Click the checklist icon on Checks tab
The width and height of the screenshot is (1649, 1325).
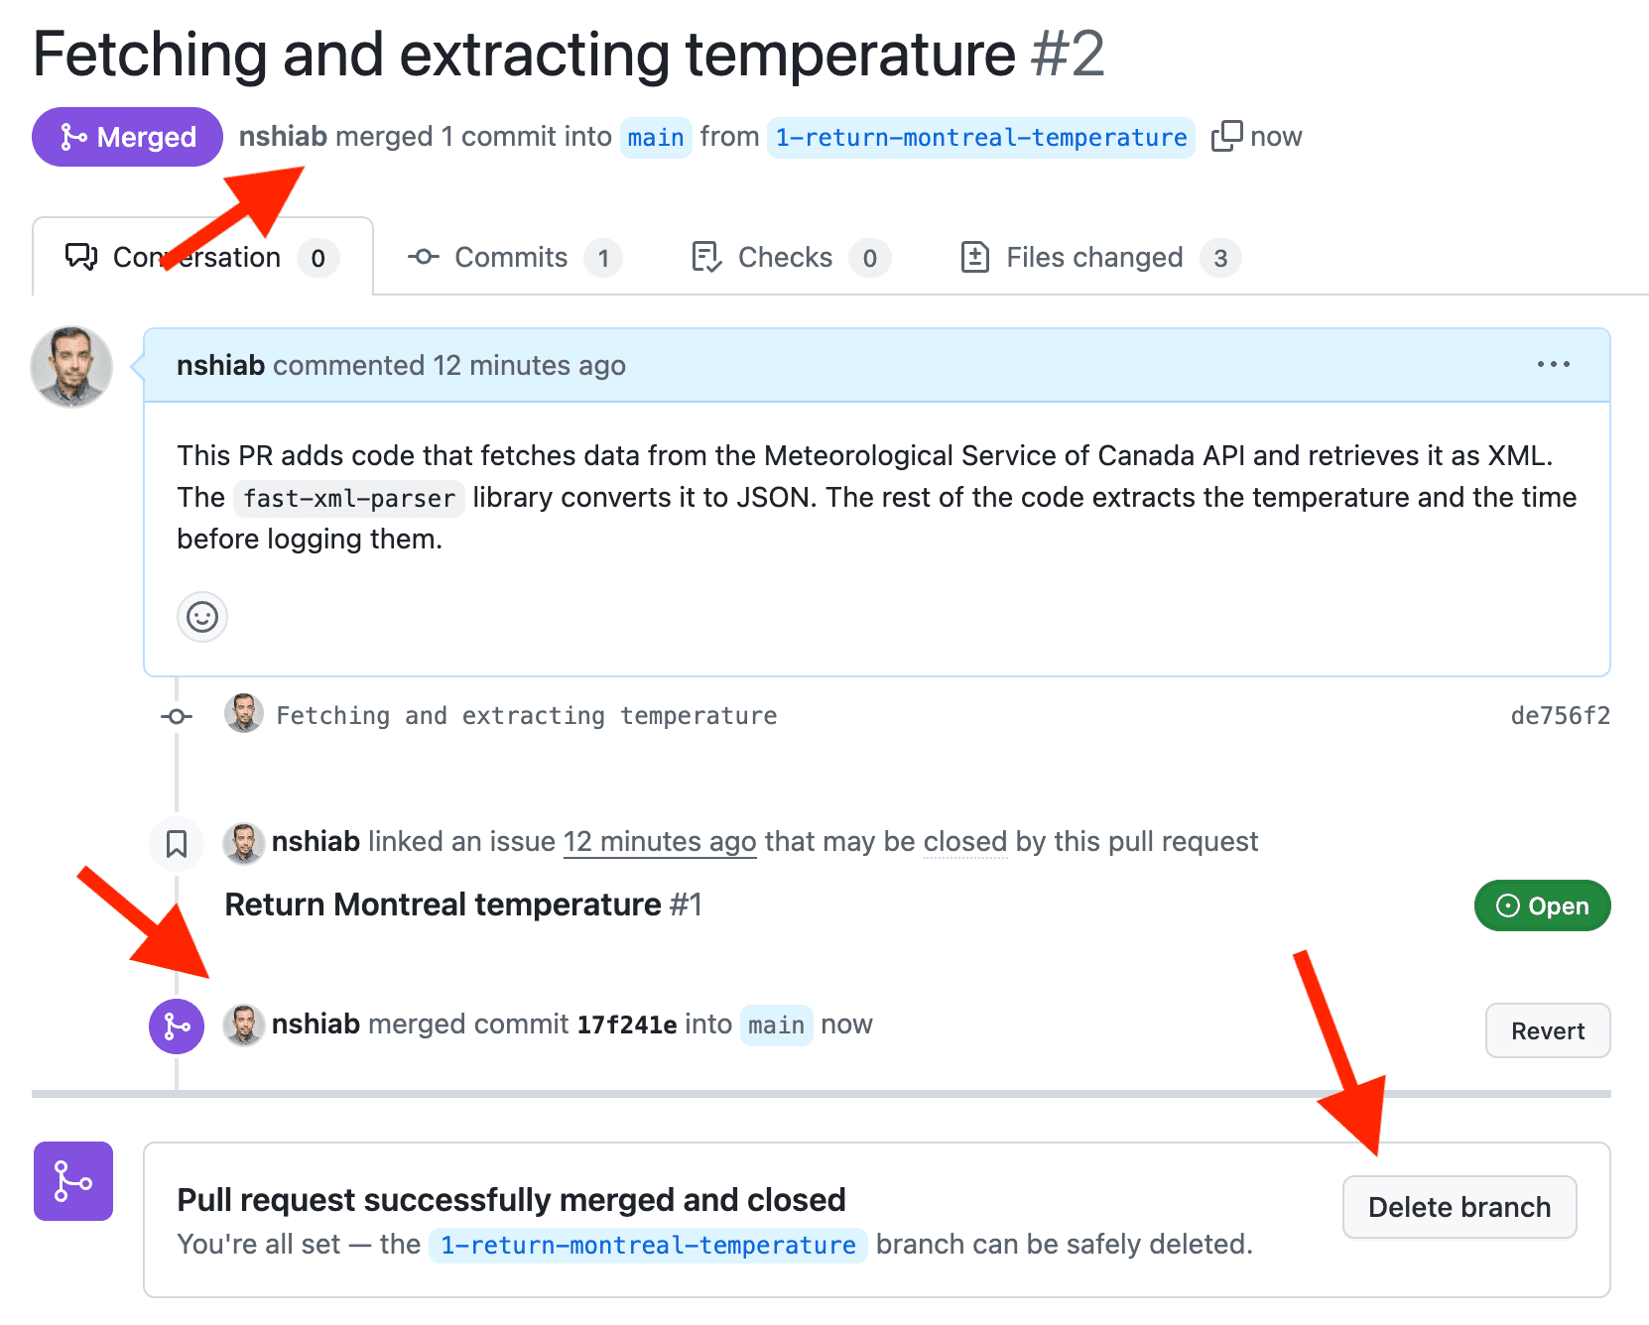(704, 257)
